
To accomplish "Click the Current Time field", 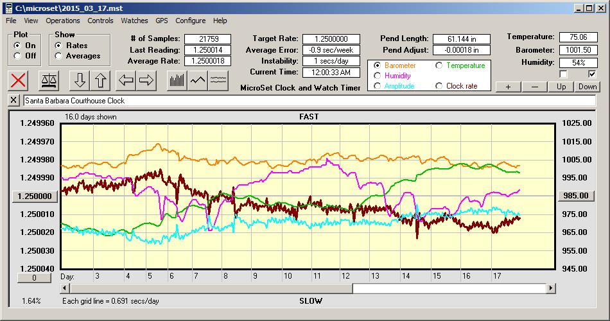I will point(331,72).
